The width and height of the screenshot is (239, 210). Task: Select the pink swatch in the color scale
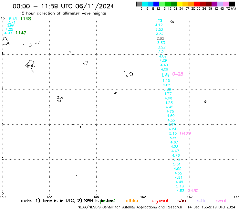coord(226,4)
